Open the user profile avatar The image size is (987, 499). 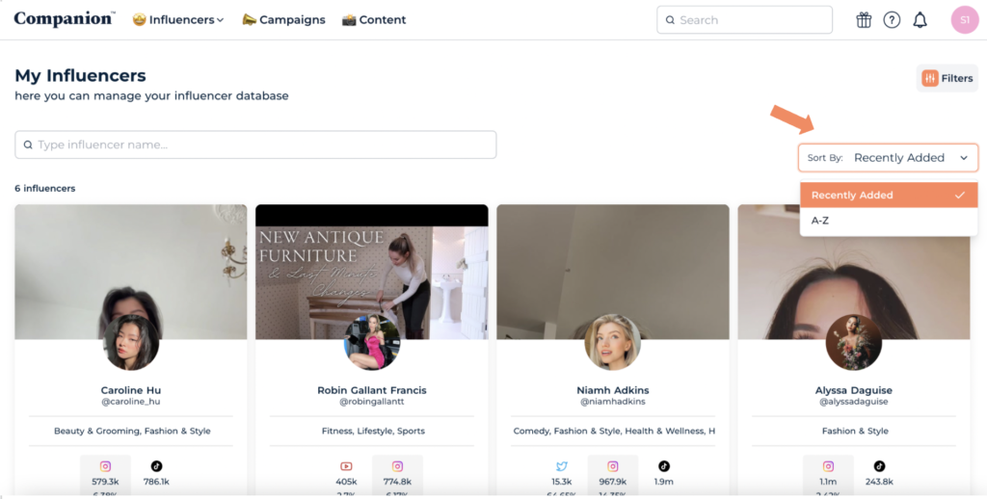tap(964, 20)
